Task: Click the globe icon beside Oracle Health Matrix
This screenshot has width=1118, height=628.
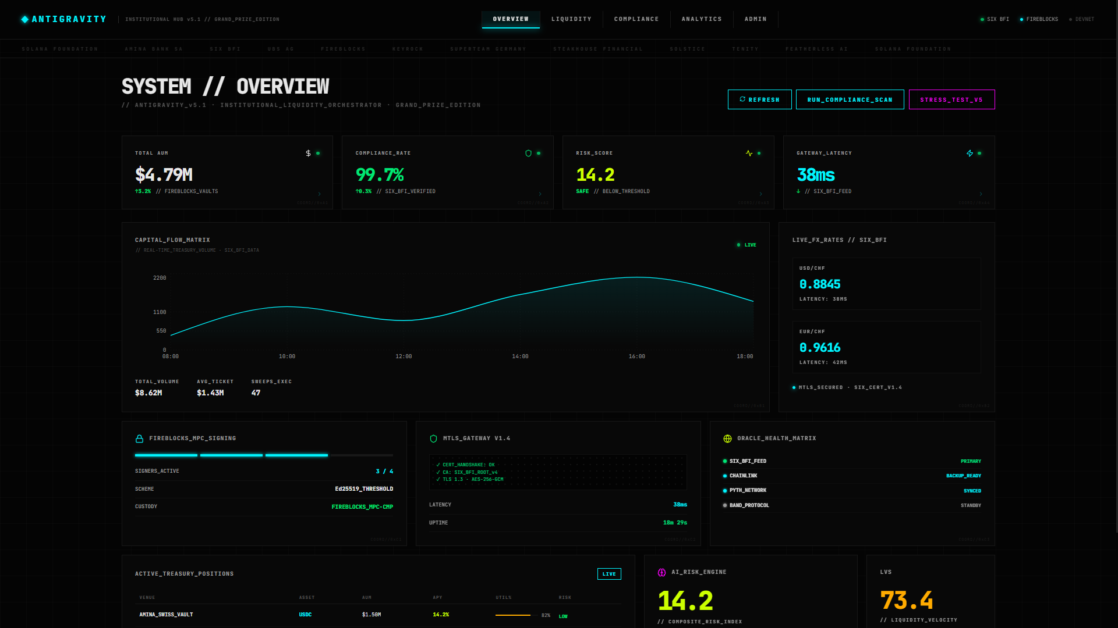Action: point(727,439)
